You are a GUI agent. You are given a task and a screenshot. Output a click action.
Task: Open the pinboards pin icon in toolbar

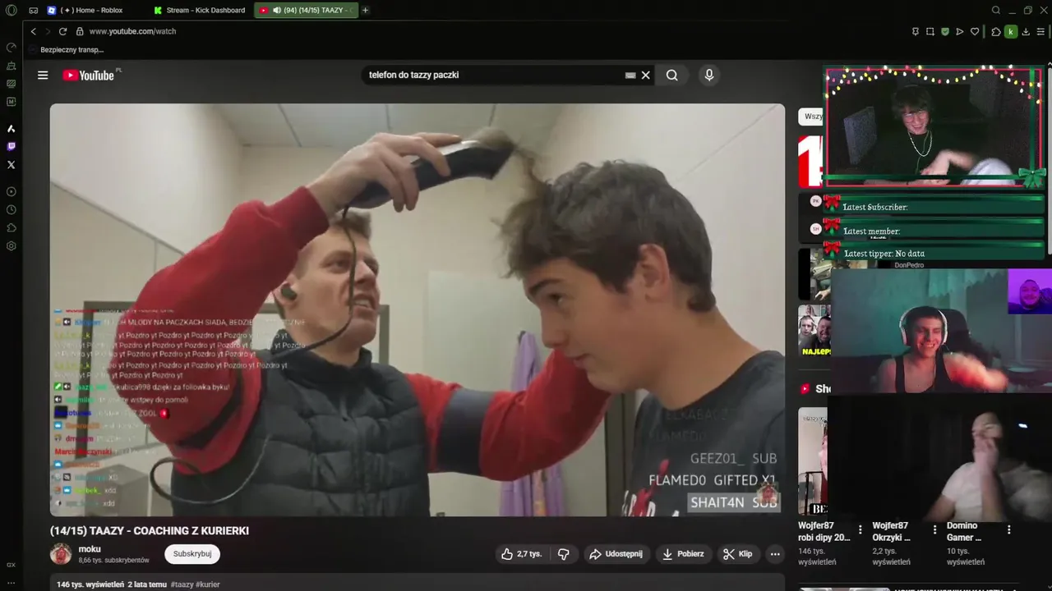[916, 31]
